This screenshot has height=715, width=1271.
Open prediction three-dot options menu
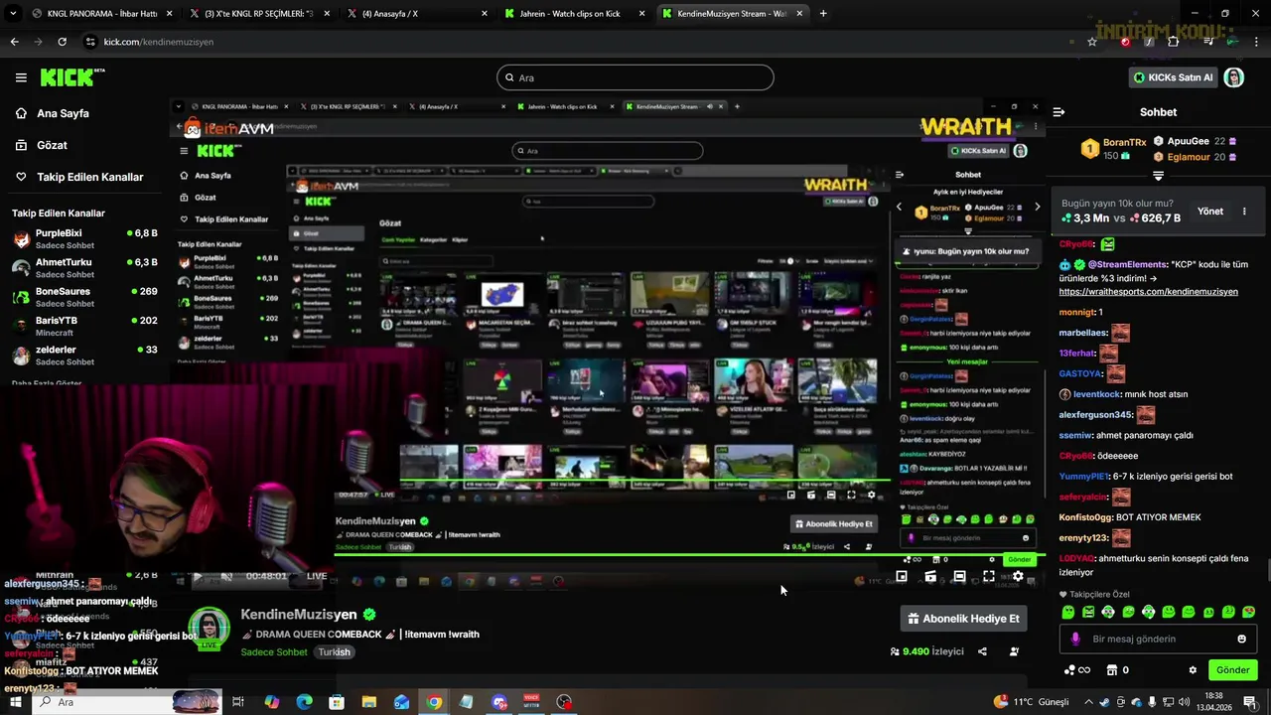[1244, 212]
